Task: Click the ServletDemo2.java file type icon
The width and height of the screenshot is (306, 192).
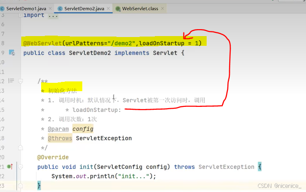Action: [60, 9]
